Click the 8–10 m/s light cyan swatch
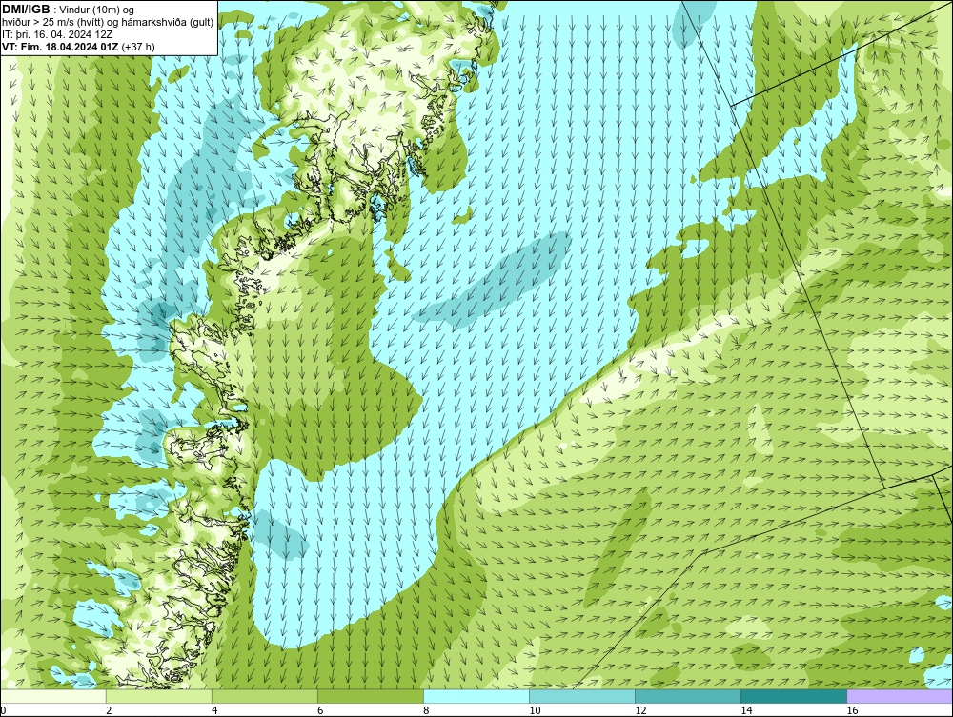953x717 pixels. click(x=476, y=696)
